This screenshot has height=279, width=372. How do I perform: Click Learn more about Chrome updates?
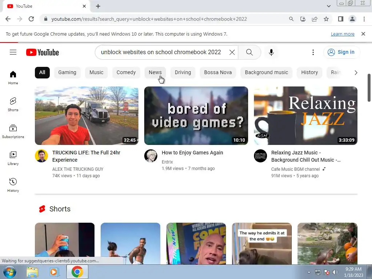point(343,34)
